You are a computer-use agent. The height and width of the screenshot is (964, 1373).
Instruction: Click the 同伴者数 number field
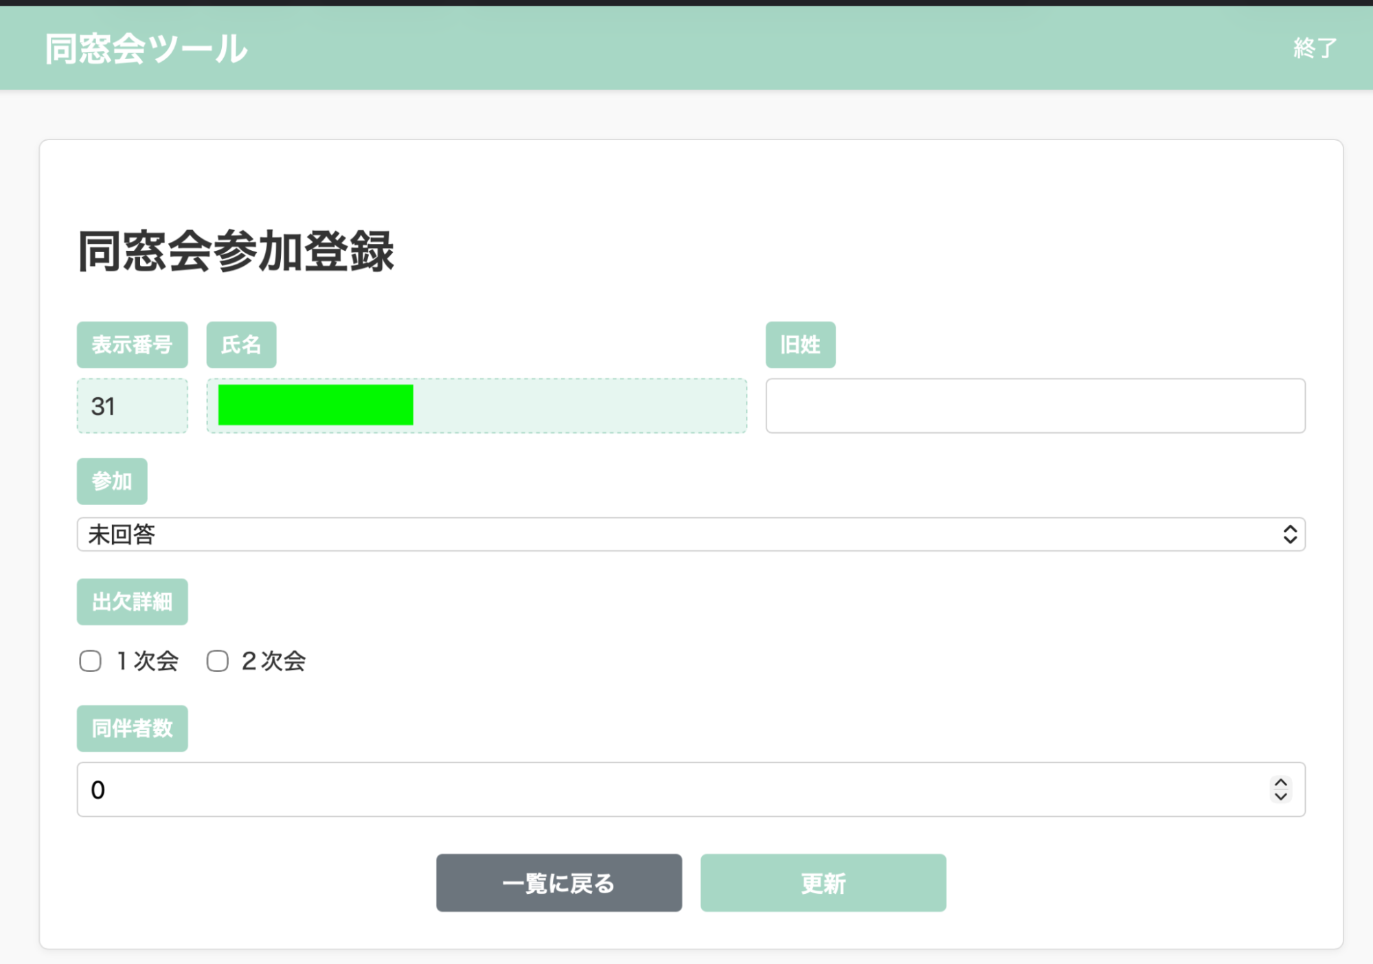tap(691, 789)
